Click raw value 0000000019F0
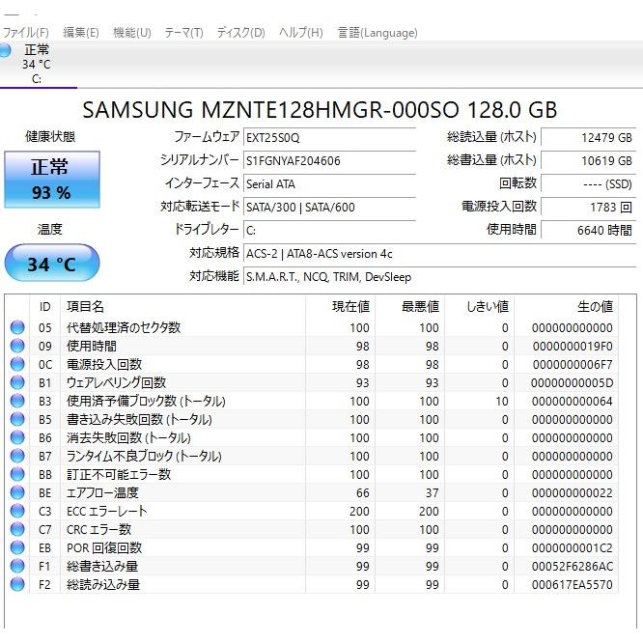Screen dimensions: 643x643 tap(573, 347)
